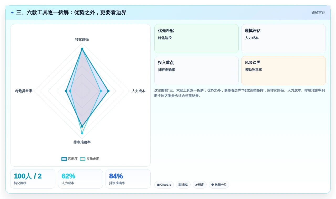Click the description paragraph starting 这张图把
Viewport: 336px width, 199px height.
click(240, 93)
